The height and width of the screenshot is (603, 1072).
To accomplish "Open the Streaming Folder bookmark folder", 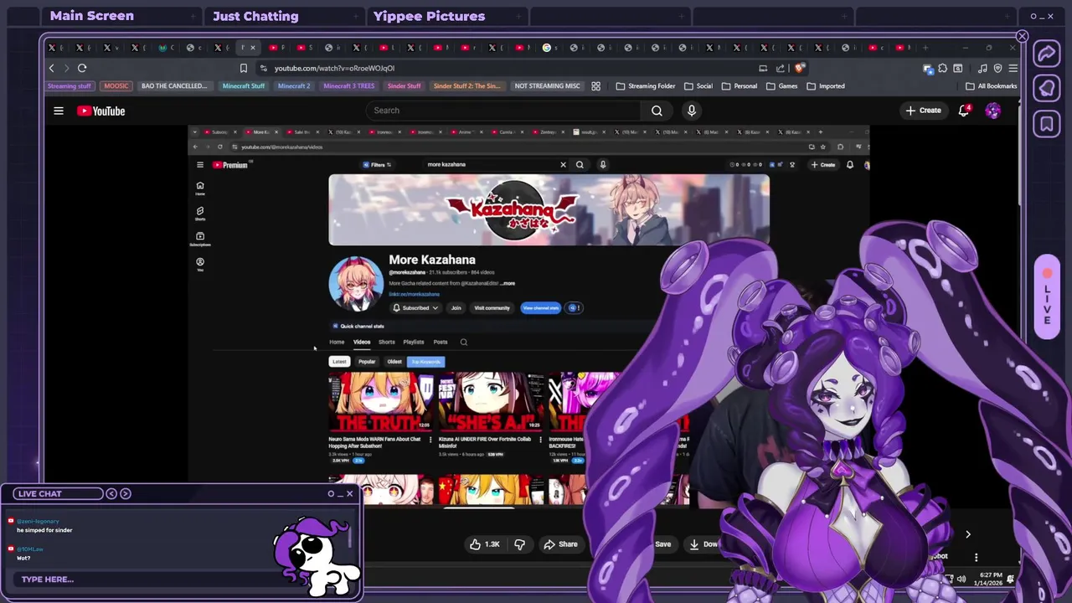I will click(x=646, y=85).
